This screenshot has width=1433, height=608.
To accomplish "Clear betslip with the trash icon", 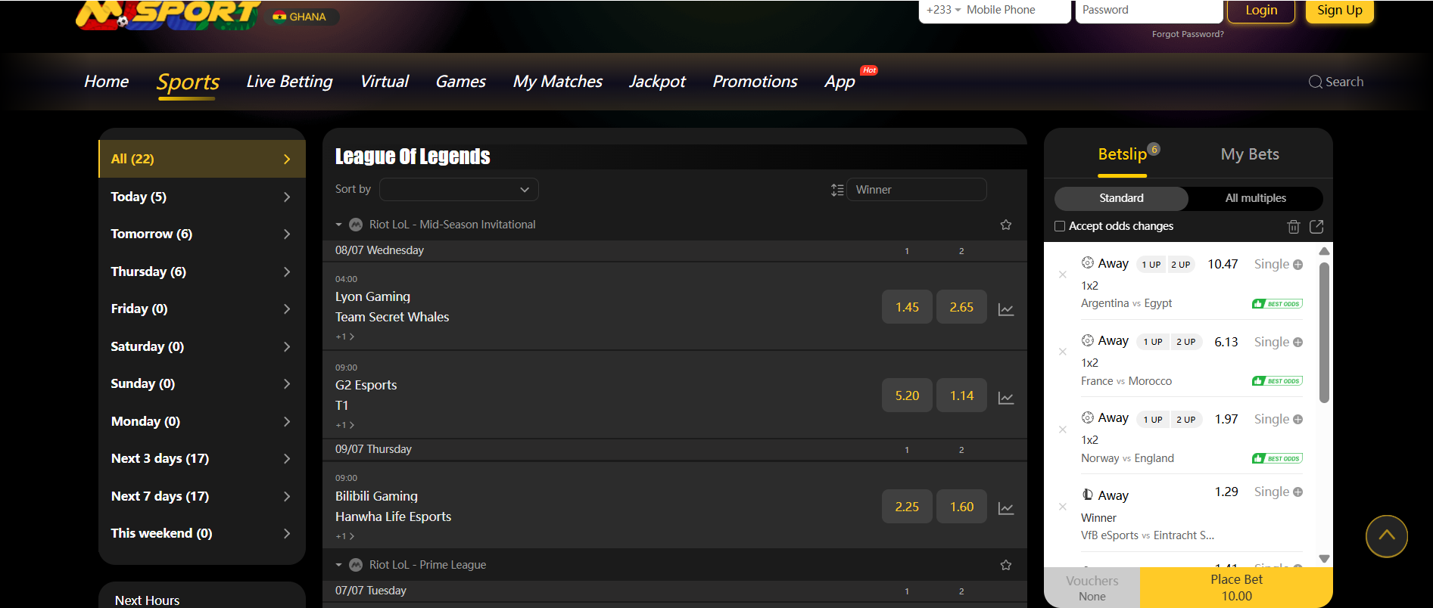I will pyautogui.click(x=1294, y=226).
